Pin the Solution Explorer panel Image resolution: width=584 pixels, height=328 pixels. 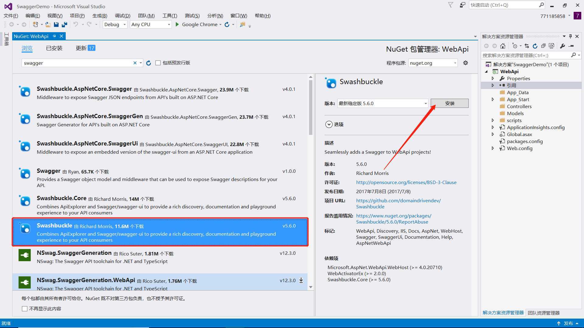tap(570, 36)
